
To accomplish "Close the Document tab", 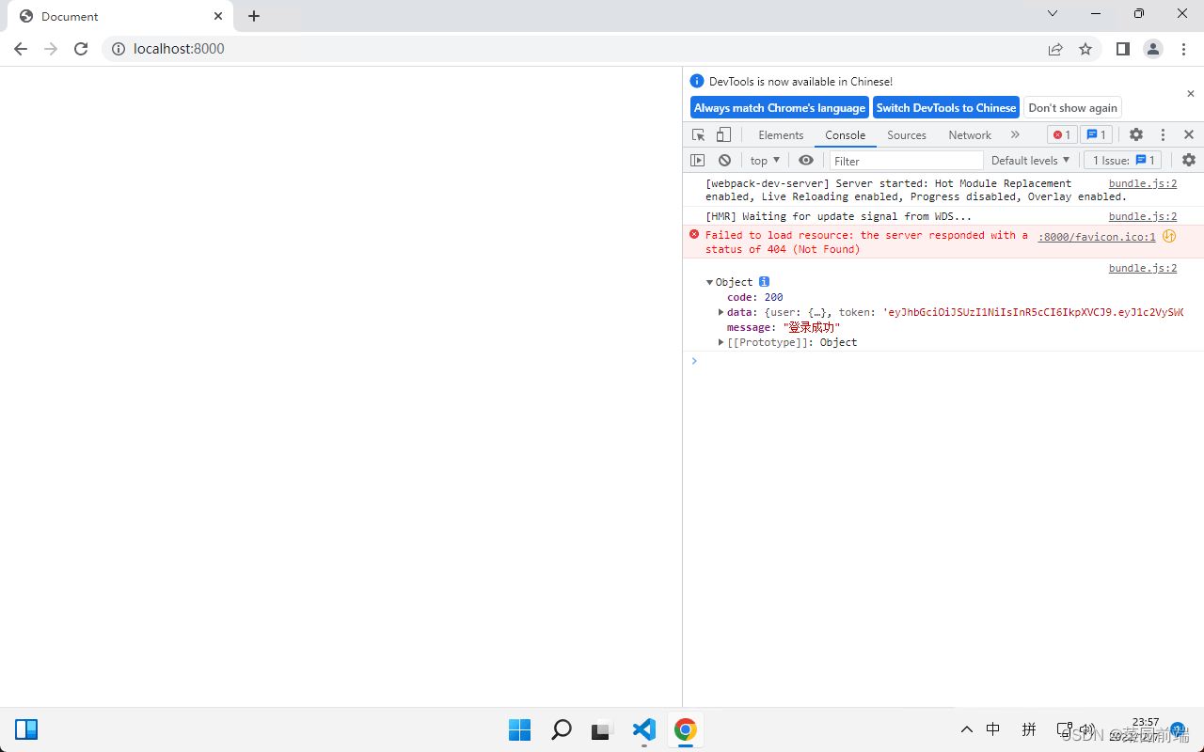I will click(x=218, y=16).
